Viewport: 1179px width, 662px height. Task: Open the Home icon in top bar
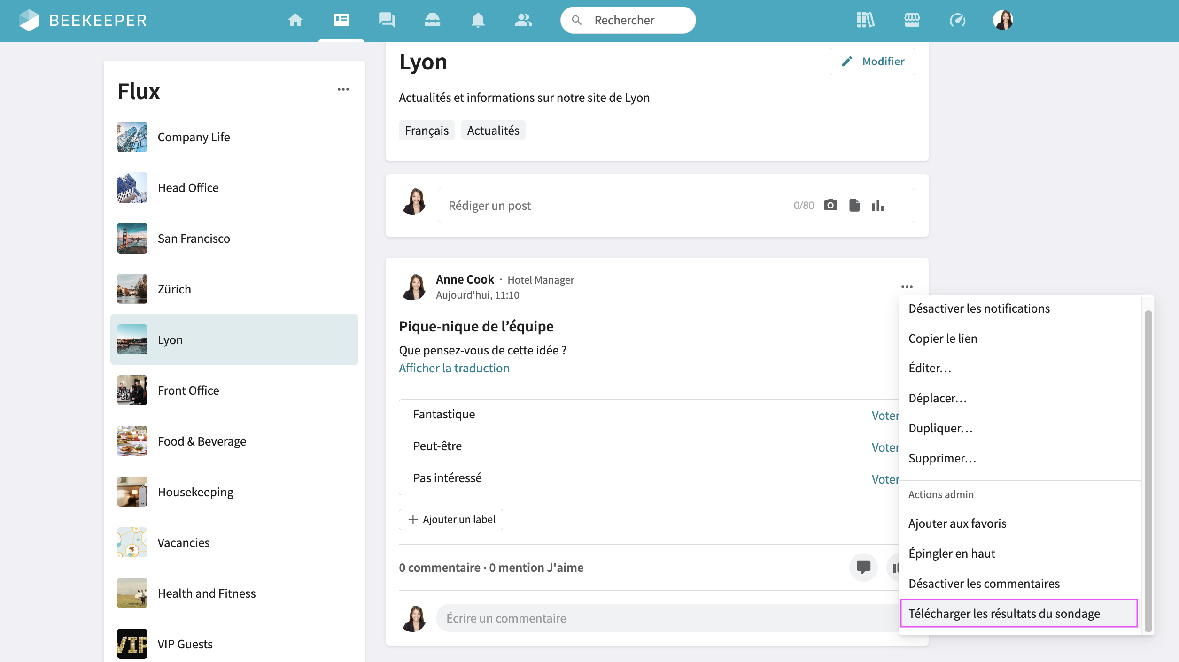pyautogui.click(x=295, y=20)
